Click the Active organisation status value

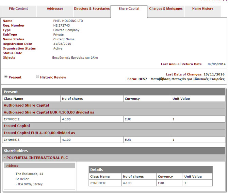(x=58, y=49)
